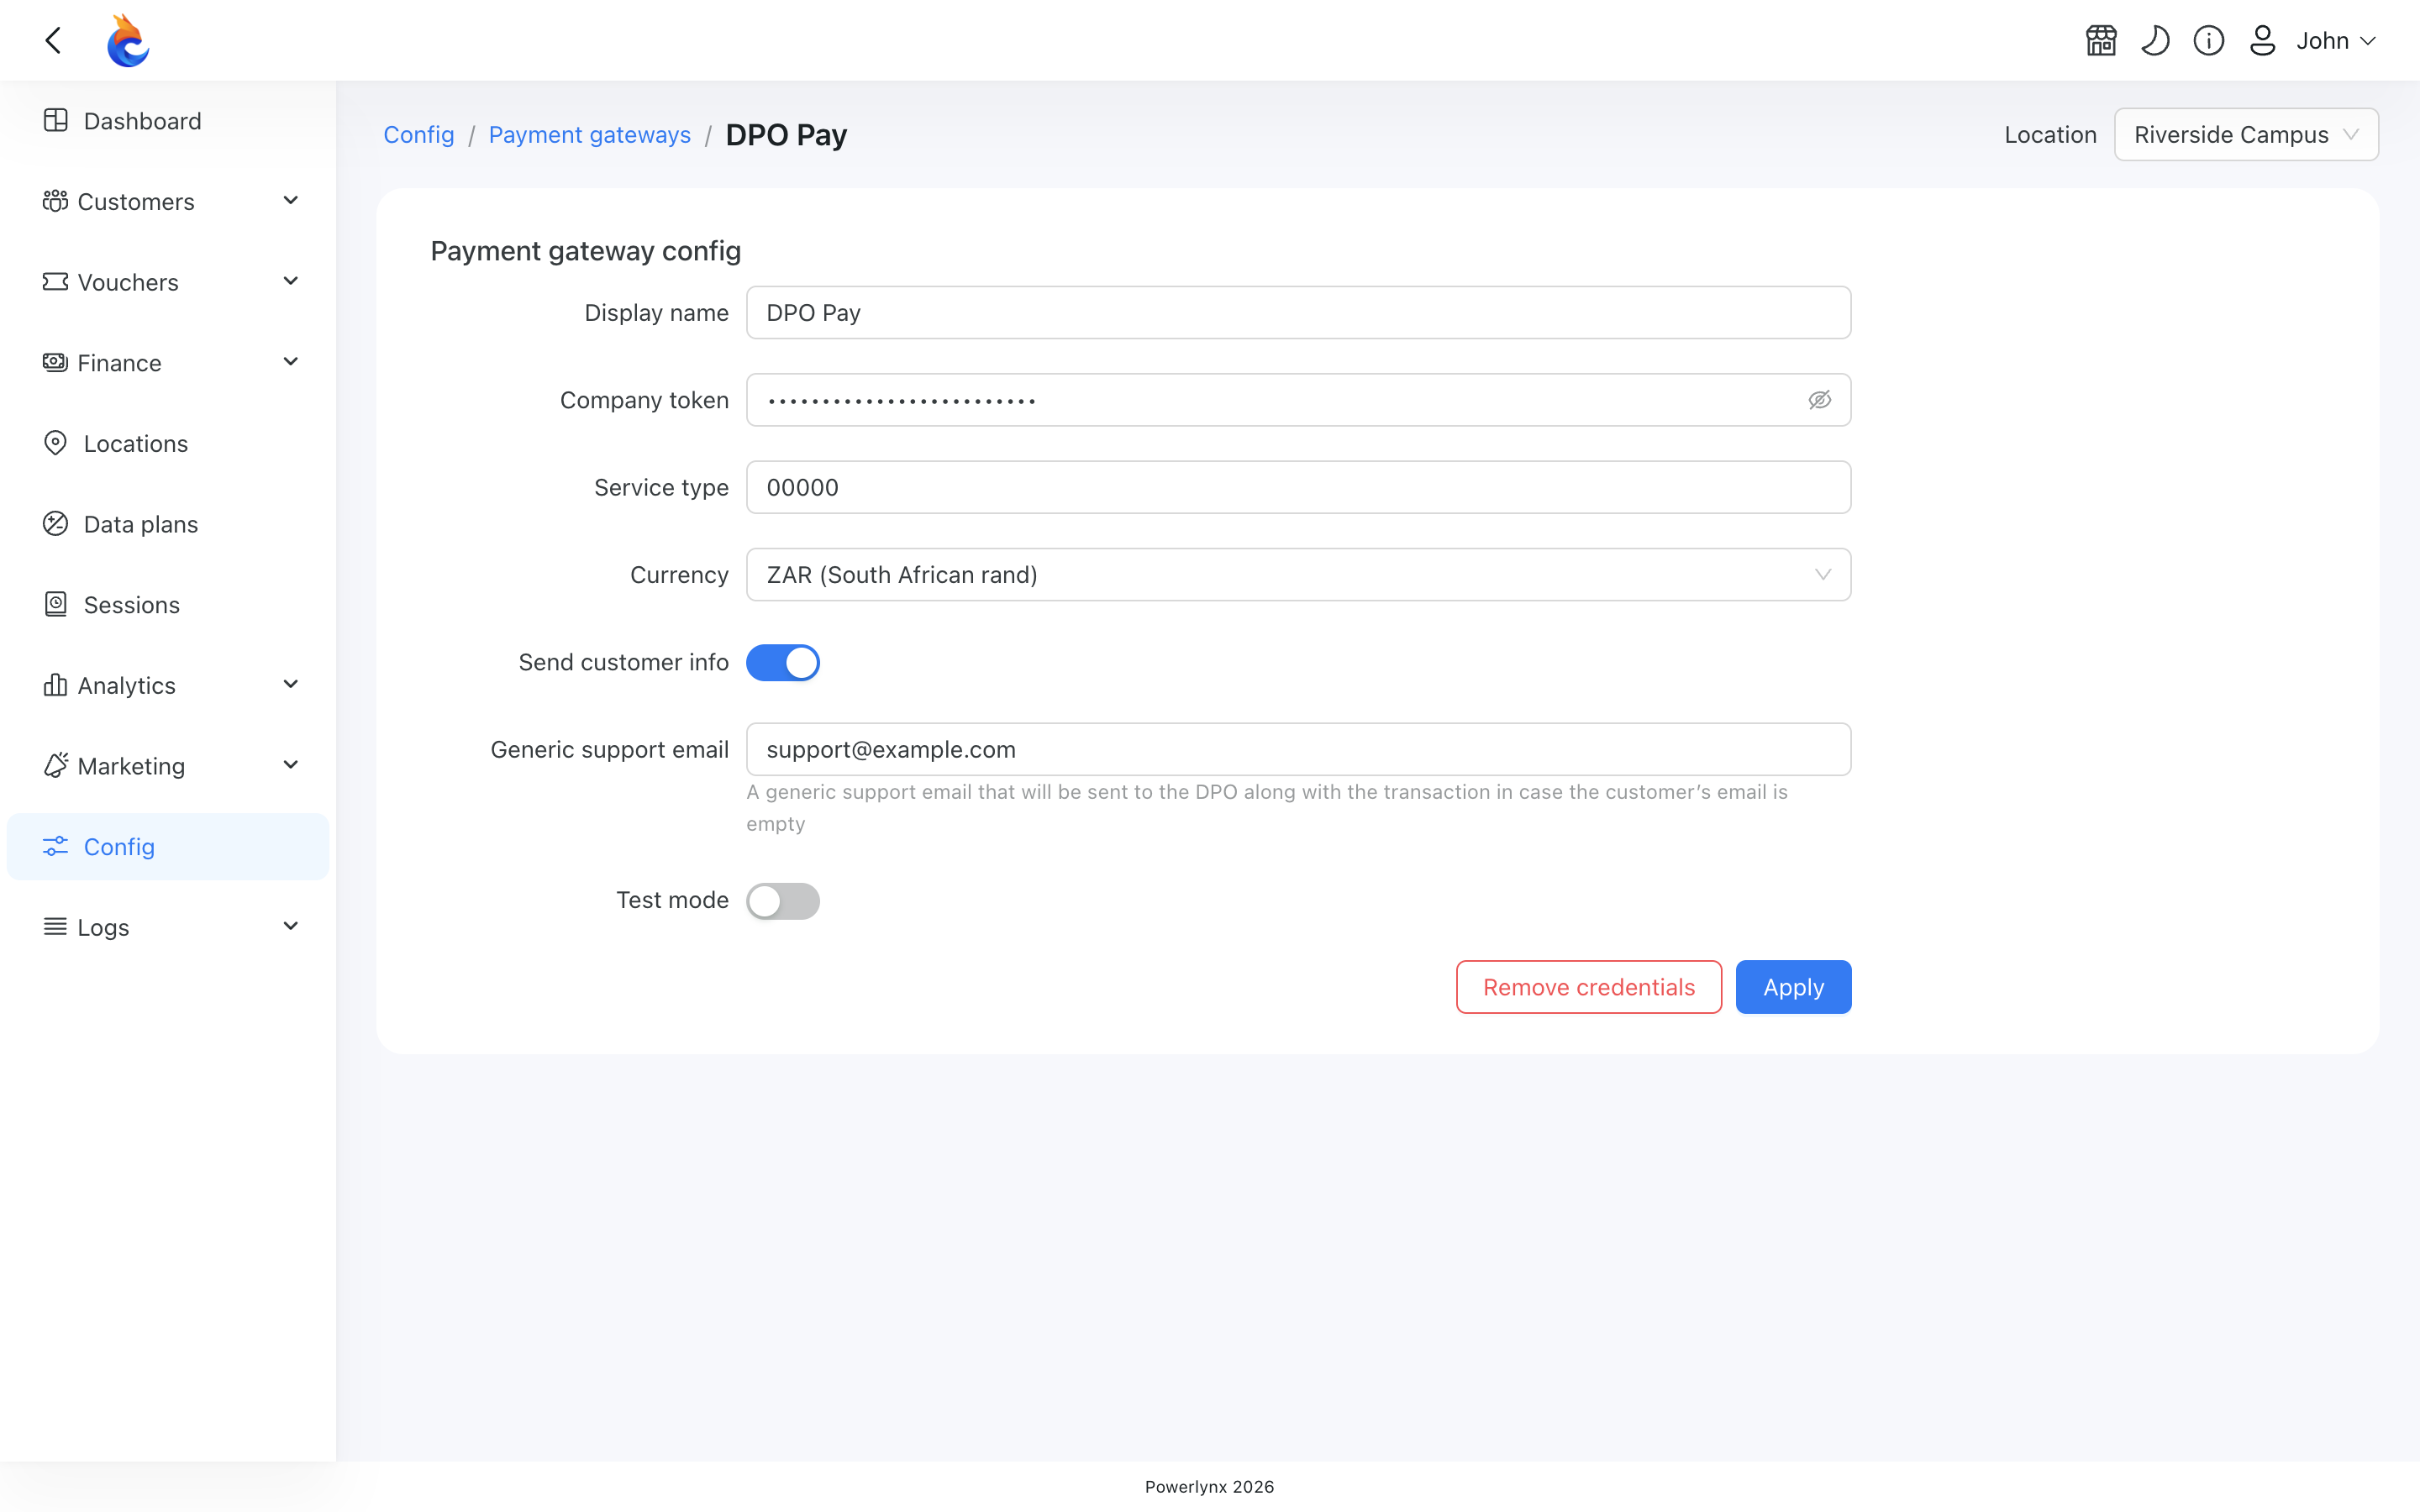
Task: Click the Marketing bell icon
Action: 56,765
